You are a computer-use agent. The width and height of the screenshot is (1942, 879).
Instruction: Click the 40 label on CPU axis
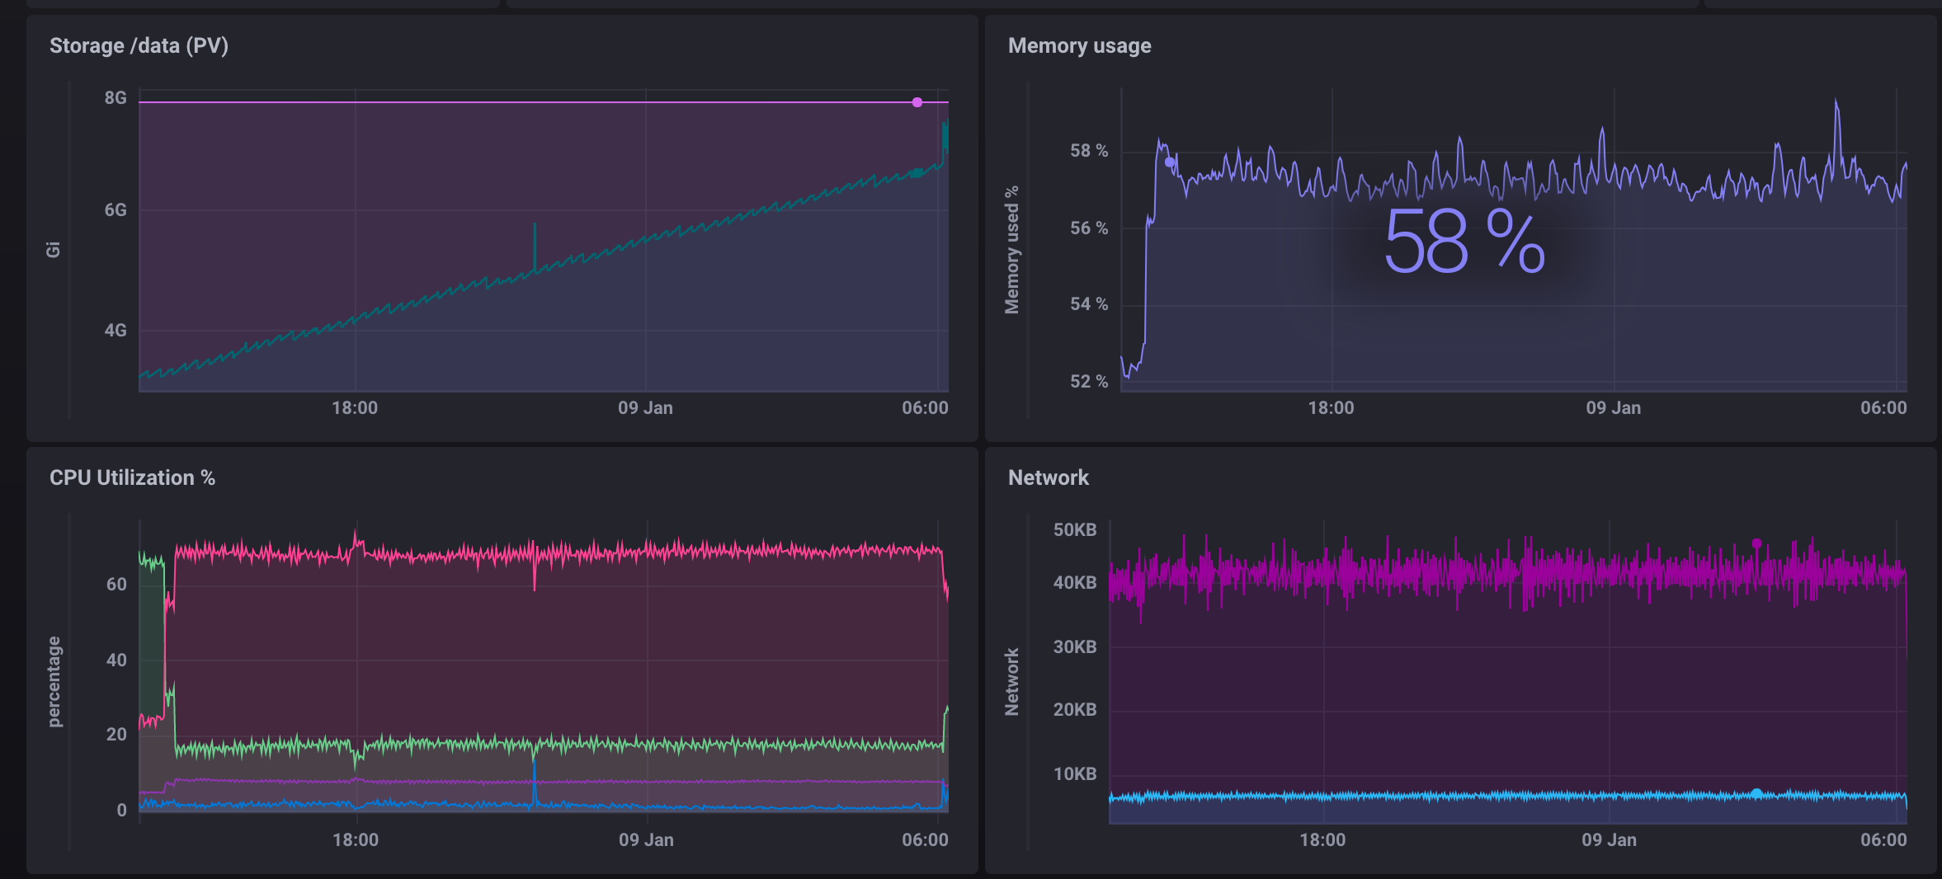116,660
